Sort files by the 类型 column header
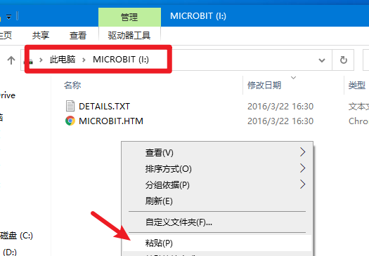Image resolution: width=369 pixels, height=256 pixels. pyautogui.click(x=357, y=85)
